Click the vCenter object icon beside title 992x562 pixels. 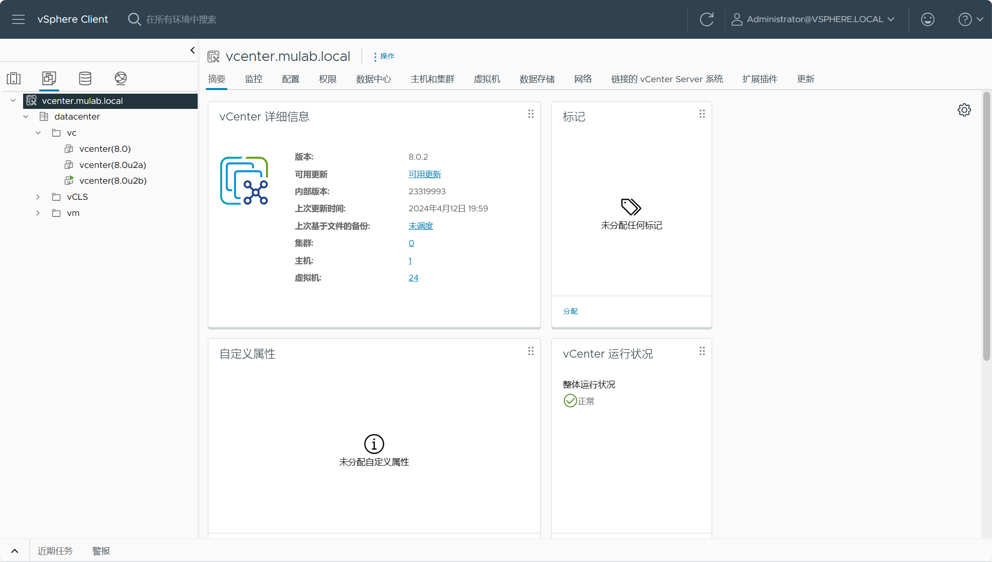point(213,56)
